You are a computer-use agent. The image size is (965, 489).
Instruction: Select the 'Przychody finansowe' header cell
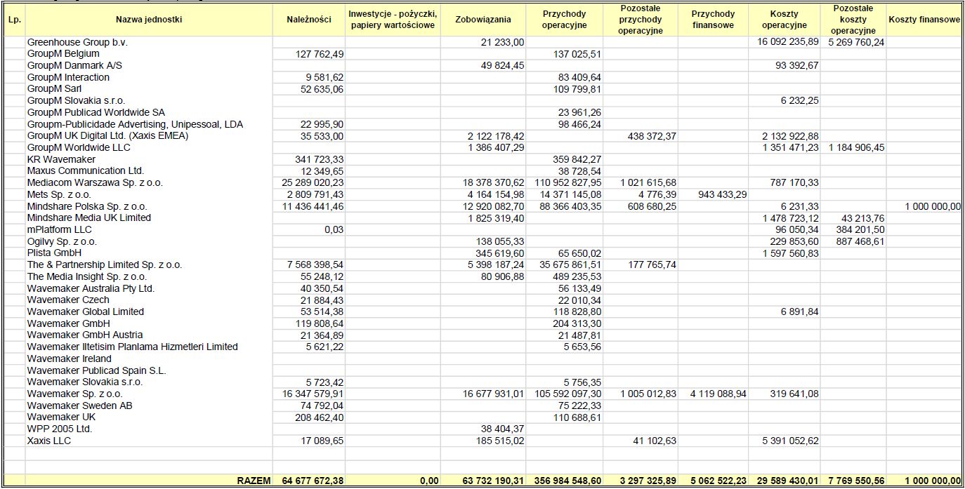click(x=713, y=20)
